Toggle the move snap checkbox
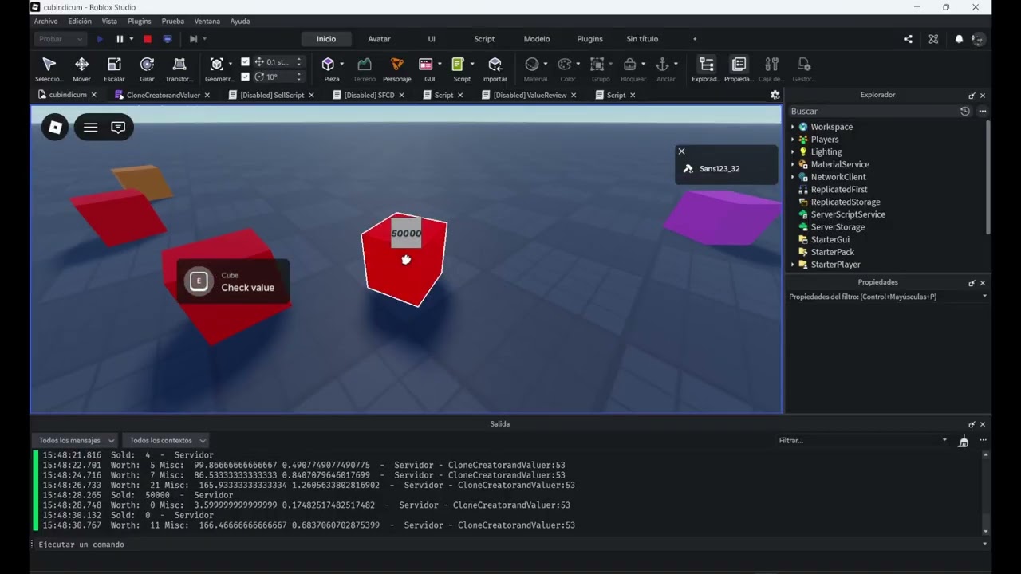 (x=245, y=61)
